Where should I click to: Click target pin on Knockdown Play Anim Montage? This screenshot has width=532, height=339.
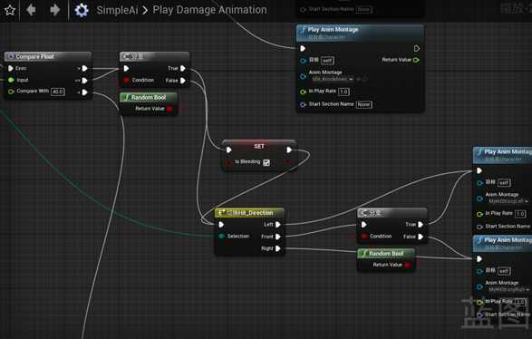(x=303, y=61)
